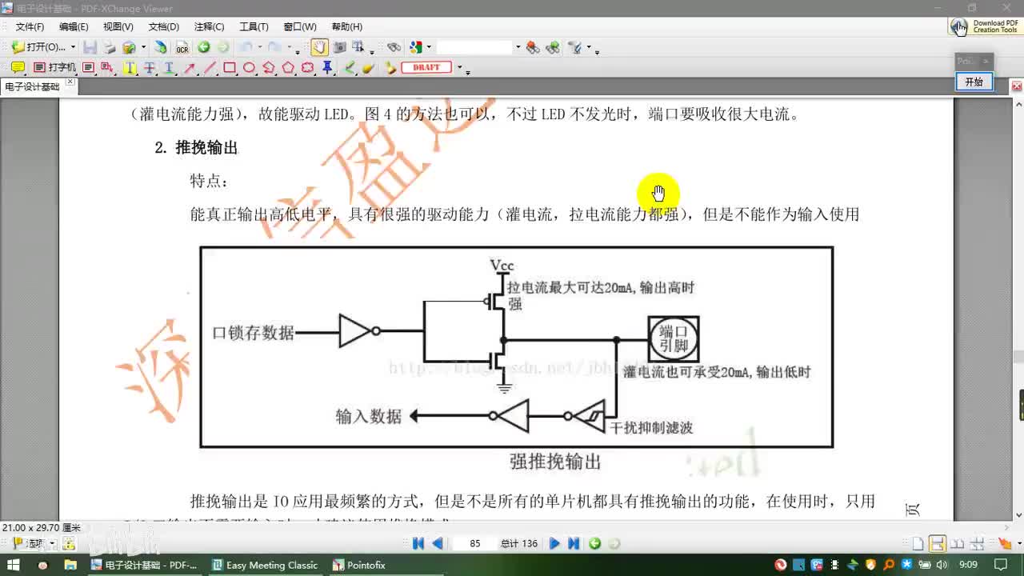Image resolution: width=1024 pixels, height=576 pixels.
Task: Select the Pencil tool
Action: coord(350,68)
